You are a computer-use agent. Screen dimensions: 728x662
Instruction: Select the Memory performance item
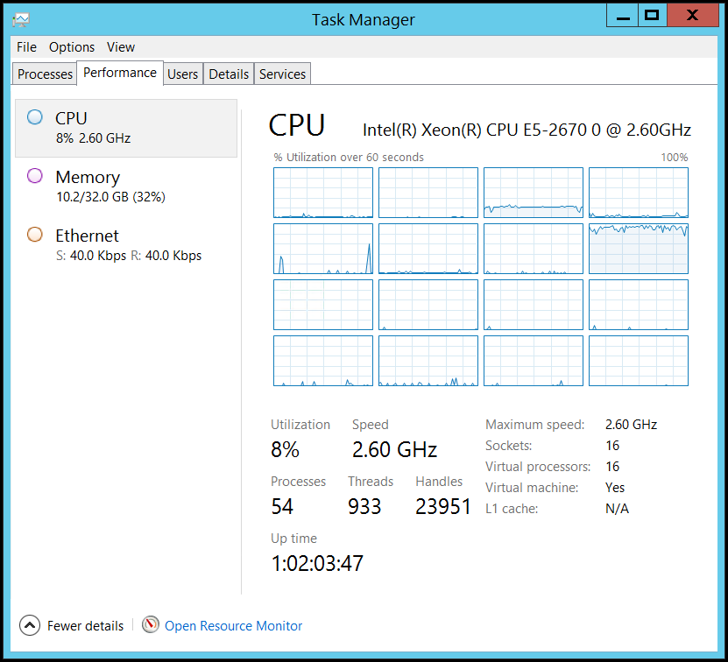126,187
